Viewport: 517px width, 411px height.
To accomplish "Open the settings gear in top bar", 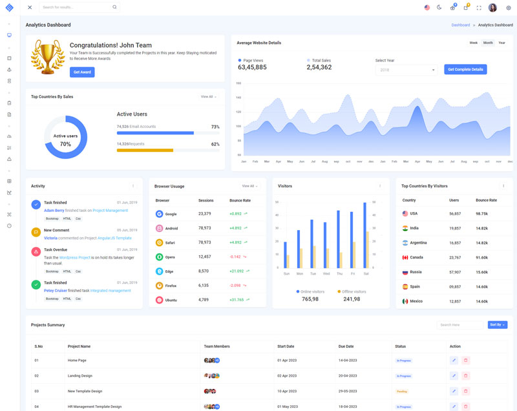I will tap(508, 8).
